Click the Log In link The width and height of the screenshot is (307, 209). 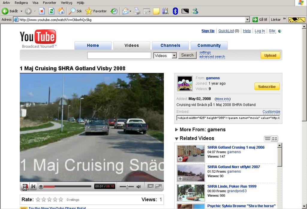(260, 31)
